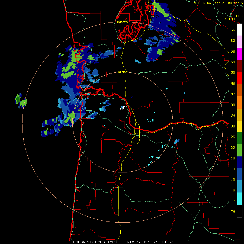Click the "30" legend value
This screenshot has height=244, width=244.
point(233,126)
